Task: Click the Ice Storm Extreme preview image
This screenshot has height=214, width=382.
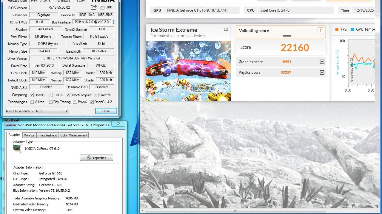Action: (188, 71)
